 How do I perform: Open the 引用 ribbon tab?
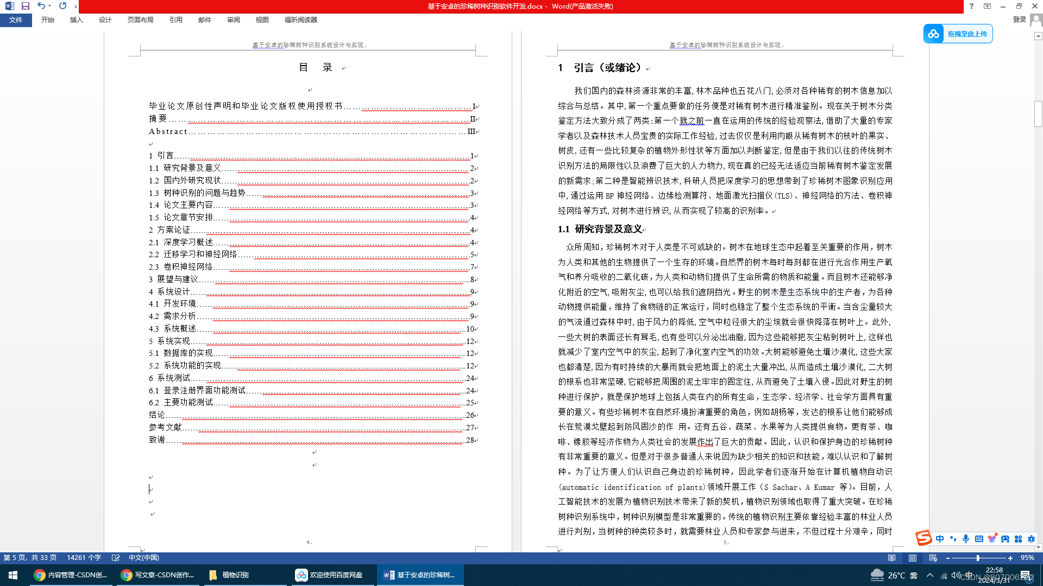pos(175,20)
